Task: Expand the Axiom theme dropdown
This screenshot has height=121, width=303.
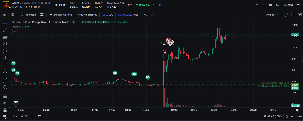Action: click(273, 15)
